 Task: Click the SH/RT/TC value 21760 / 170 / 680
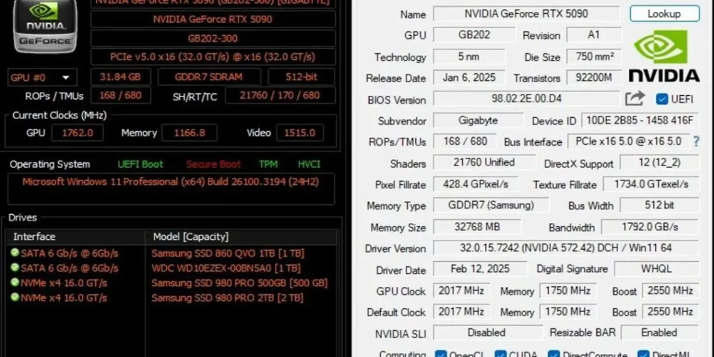(280, 95)
